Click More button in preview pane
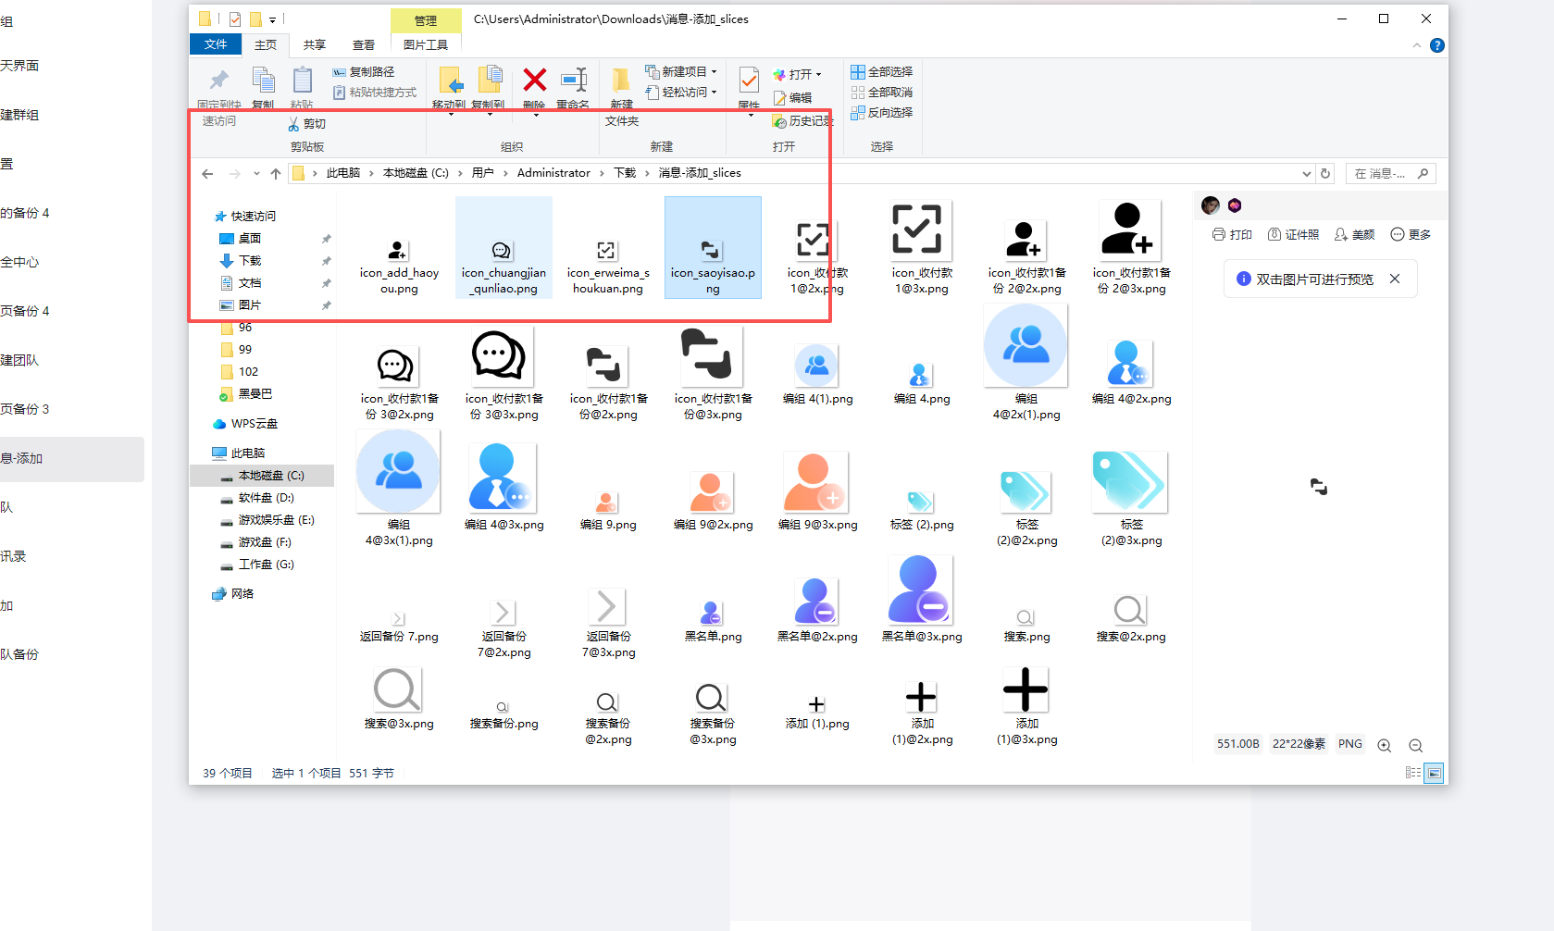This screenshot has width=1554, height=931. (x=1411, y=235)
